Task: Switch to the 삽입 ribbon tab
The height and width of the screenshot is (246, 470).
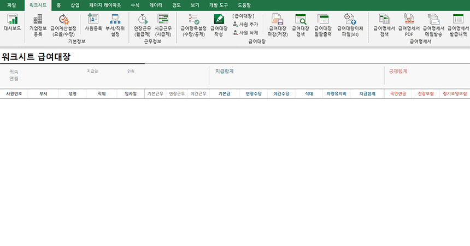Action: [x=75, y=4]
